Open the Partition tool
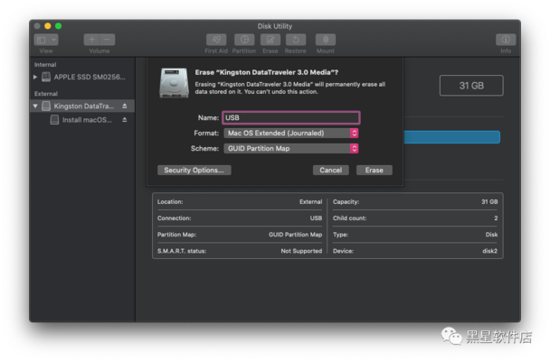 [244, 40]
